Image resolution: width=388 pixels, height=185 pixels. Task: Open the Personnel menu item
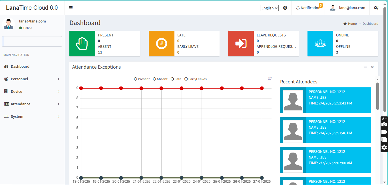tap(32, 79)
